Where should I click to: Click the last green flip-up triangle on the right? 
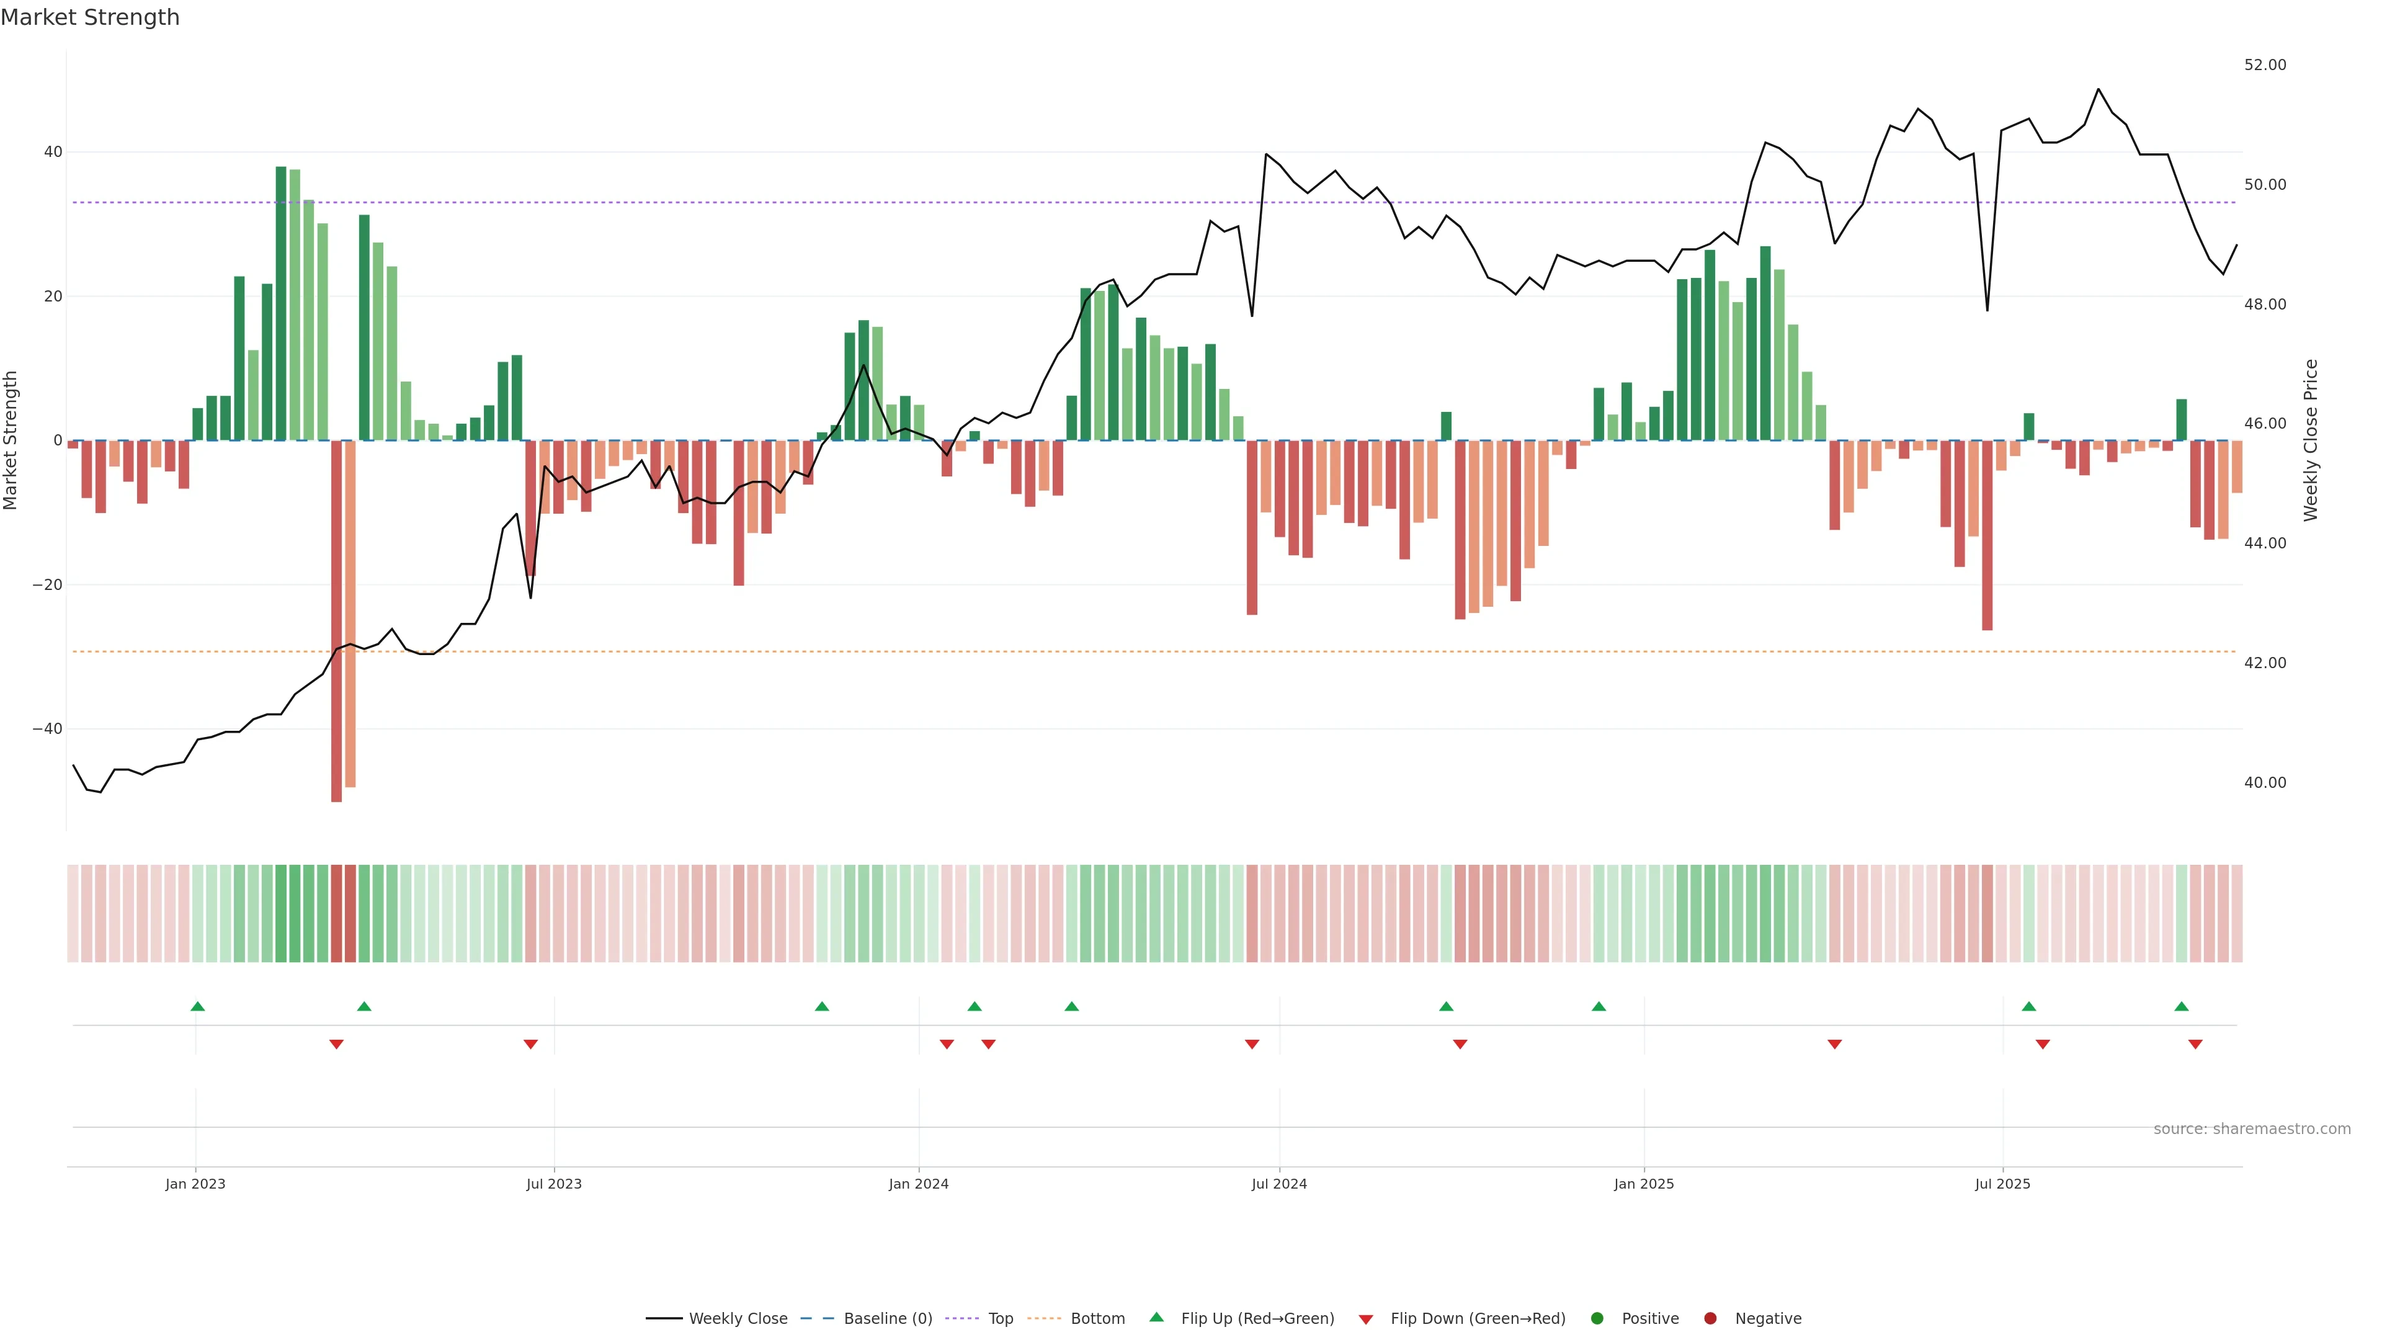point(2182,1006)
